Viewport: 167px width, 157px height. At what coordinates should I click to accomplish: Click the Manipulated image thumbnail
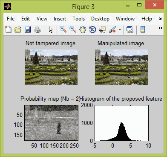click(121, 67)
